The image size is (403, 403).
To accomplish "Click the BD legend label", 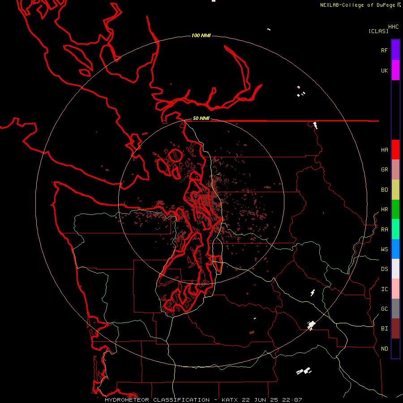I will (x=385, y=190).
